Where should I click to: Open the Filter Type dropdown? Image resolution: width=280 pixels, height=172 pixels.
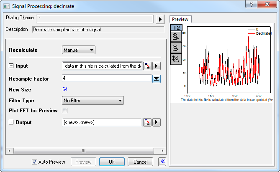(92, 101)
